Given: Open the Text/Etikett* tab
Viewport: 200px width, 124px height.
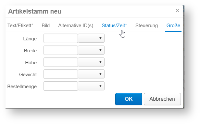Looking at the screenshot, I should pyautogui.click(x=20, y=26).
